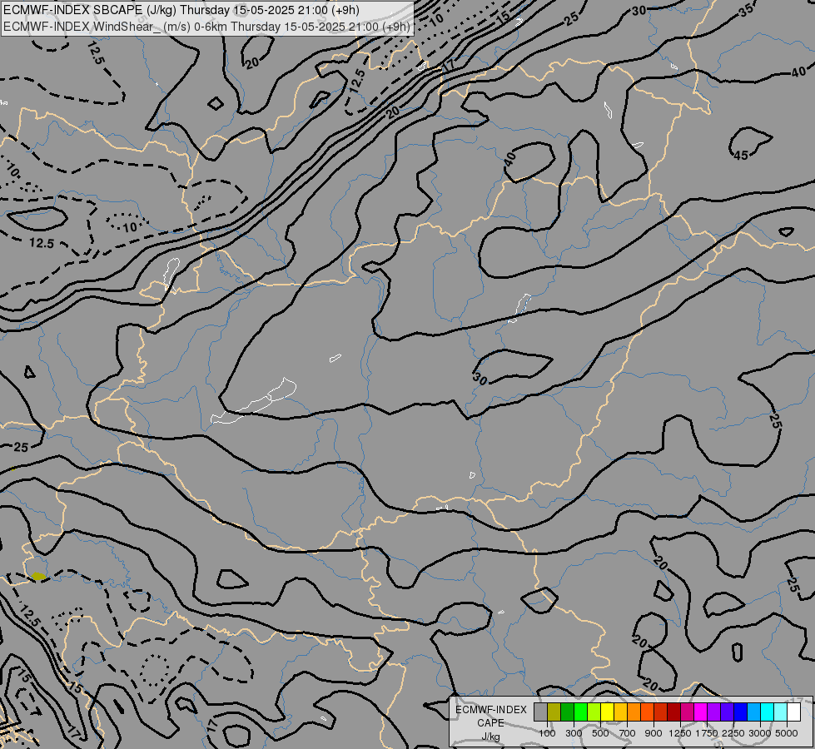
Task: Pick the cyan swatch right of the 3000 tick
Action: (x=768, y=712)
